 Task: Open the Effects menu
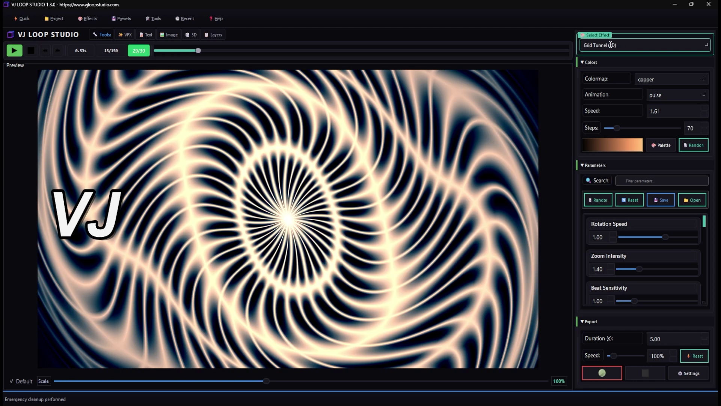coord(87,18)
